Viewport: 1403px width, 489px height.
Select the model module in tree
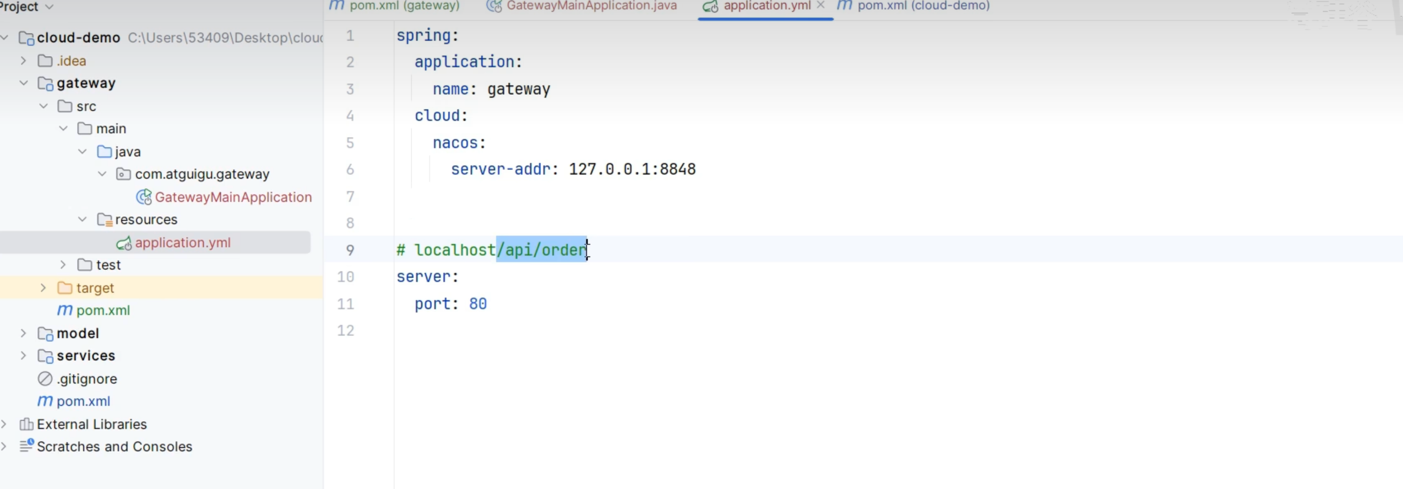click(78, 333)
